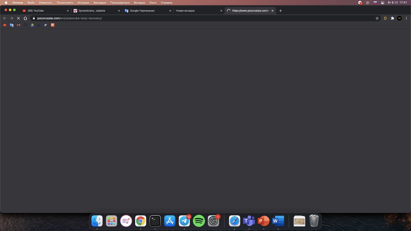
Task: Go back to the previous page
Action: pos(4,18)
